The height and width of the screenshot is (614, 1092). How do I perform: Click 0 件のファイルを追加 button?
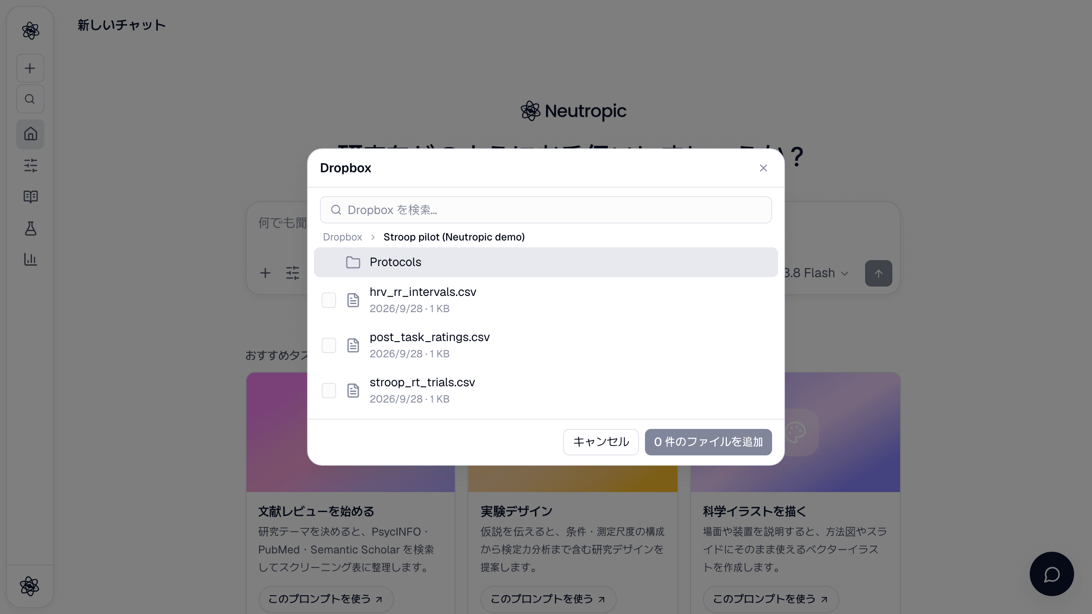coord(708,442)
